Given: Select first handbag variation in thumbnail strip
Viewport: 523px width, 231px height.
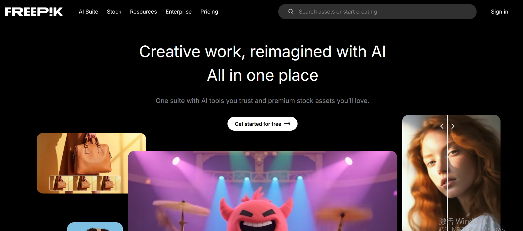Looking at the screenshot, I should pos(61,183).
